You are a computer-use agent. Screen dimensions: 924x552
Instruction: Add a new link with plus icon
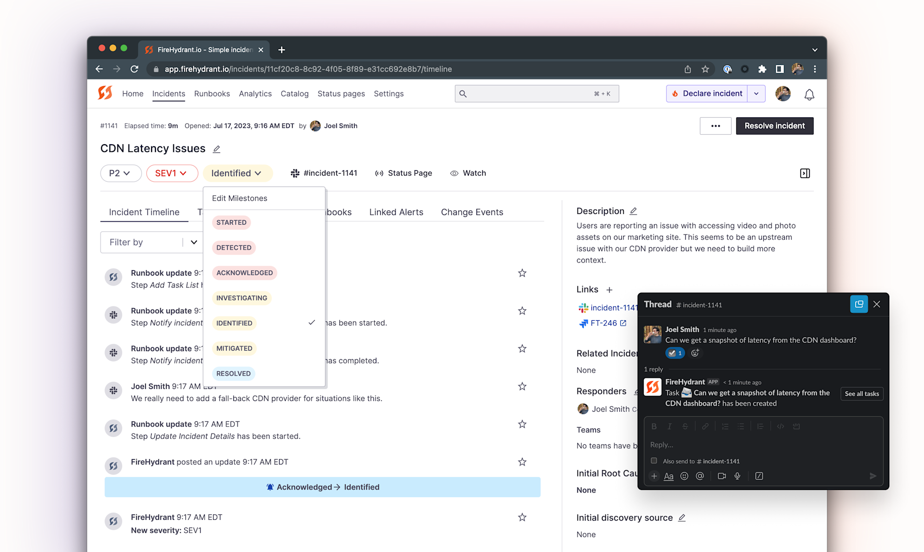[x=609, y=289]
